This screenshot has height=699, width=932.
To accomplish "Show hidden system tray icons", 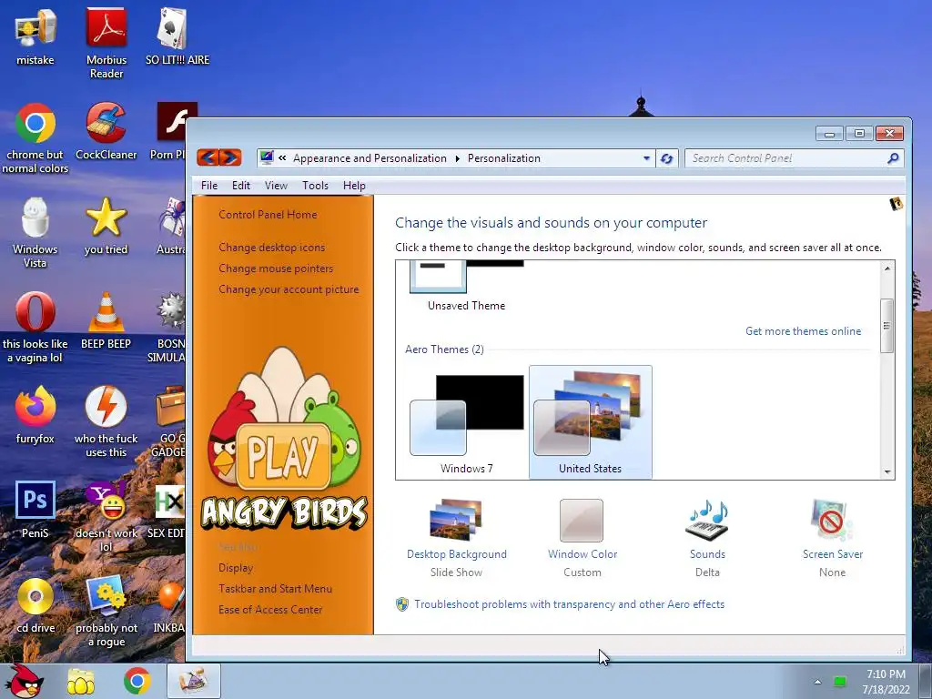I will coord(818,682).
